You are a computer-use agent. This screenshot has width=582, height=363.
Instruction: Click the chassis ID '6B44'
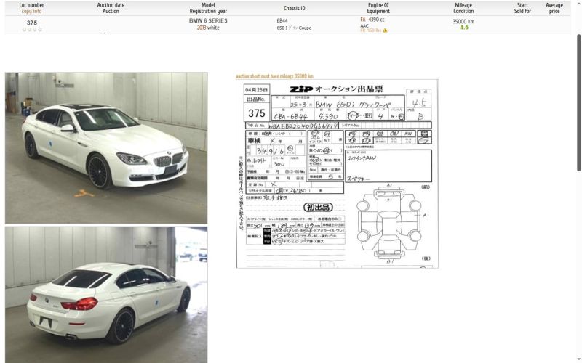click(282, 21)
